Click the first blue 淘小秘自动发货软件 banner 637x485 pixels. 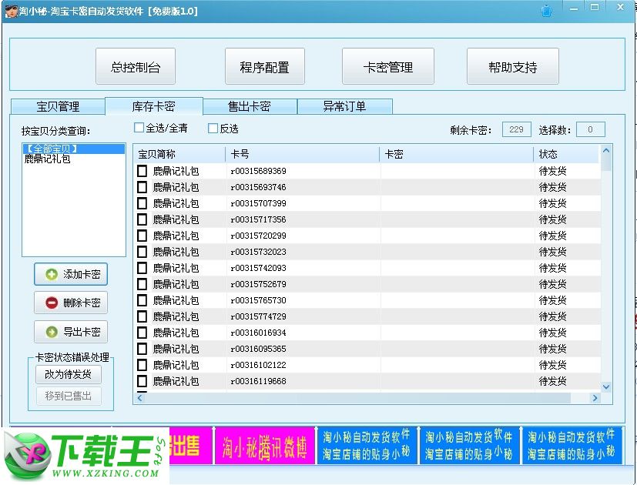coord(367,446)
